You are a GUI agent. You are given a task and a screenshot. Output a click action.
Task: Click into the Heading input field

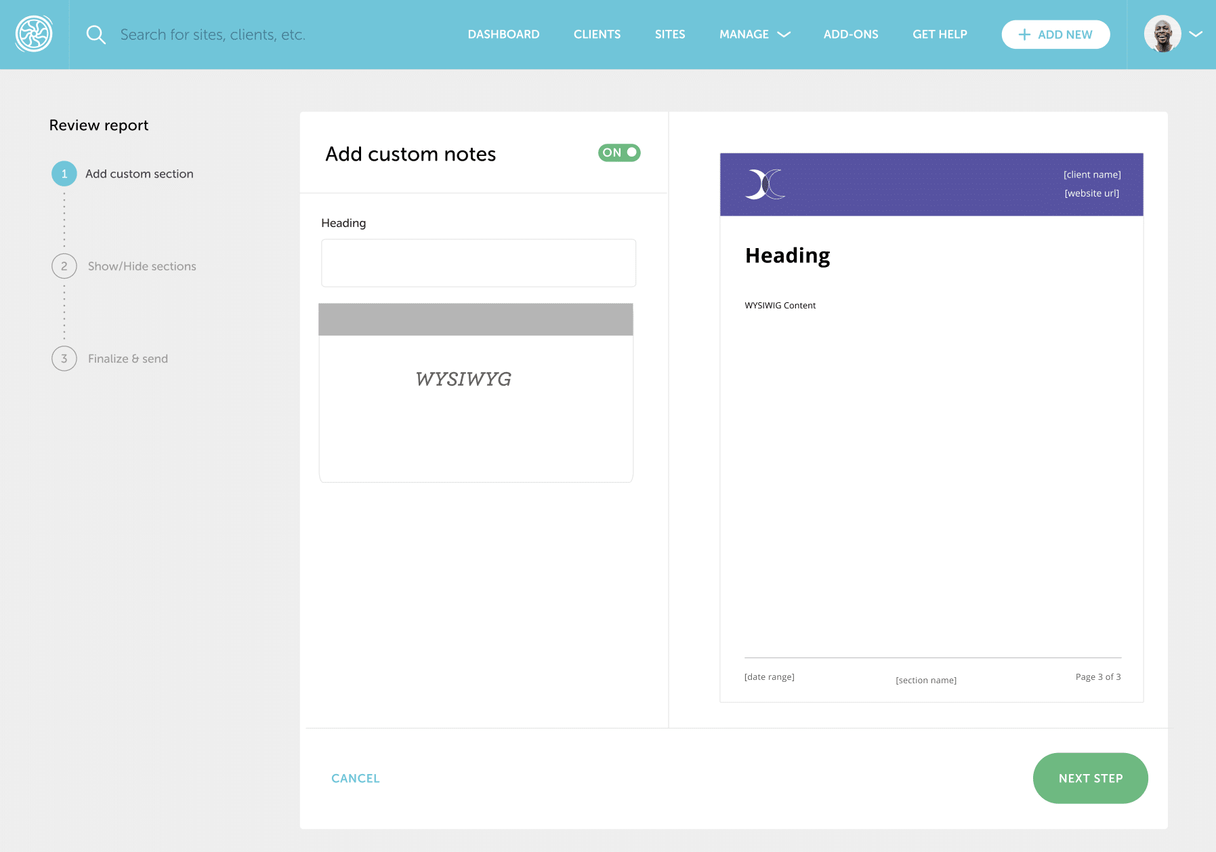478,263
